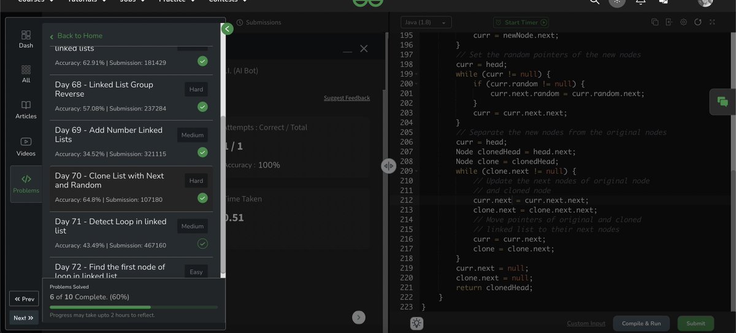Collapse sidebar with green arrow button

click(228, 29)
